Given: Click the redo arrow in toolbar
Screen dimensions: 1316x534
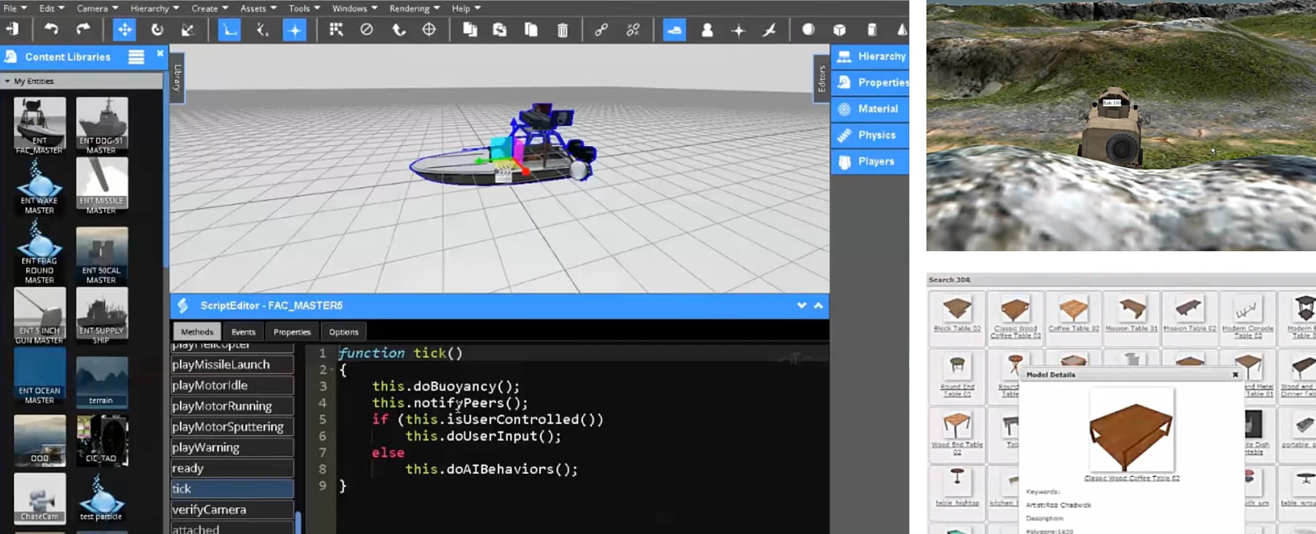Looking at the screenshot, I should pyautogui.click(x=83, y=30).
